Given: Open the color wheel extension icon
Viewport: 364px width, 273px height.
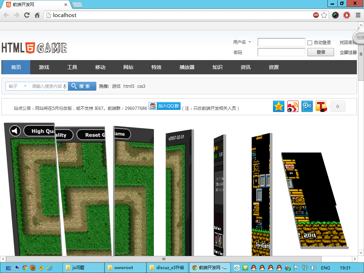Looking at the screenshot, I should (x=335, y=15).
